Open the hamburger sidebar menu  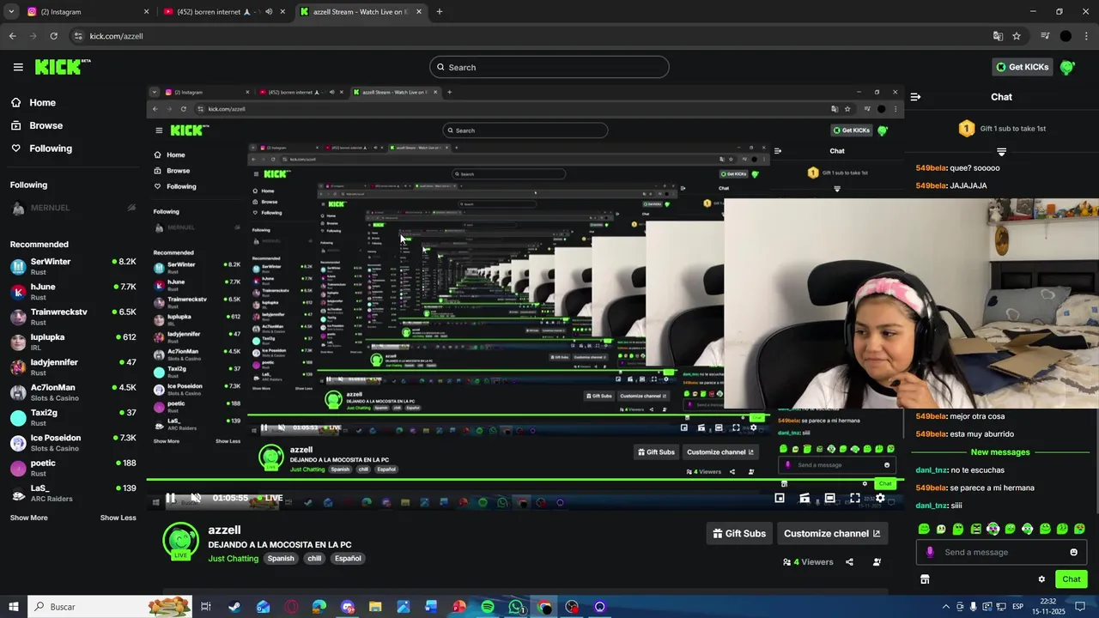click(18, 67)
